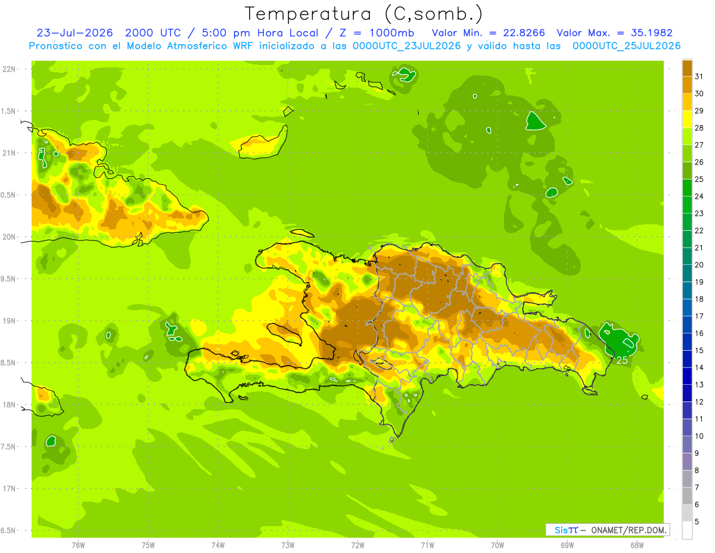Screen dimensions: 715x553
Task: Click the '18N' latitude axis label
Action: point(9,404)
